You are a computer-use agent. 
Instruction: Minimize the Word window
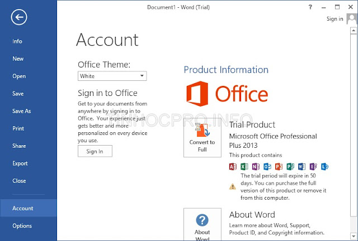323,7
